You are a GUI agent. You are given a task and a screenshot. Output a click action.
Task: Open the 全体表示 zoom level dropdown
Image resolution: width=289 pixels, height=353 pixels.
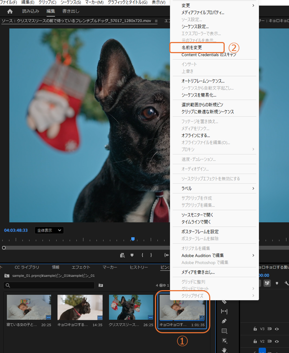tap(49, 230)
